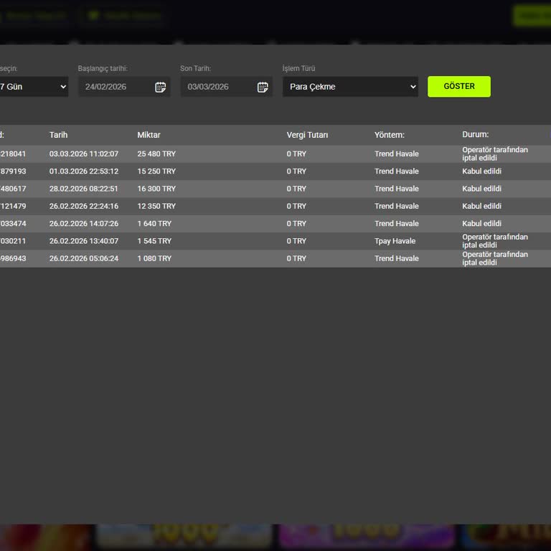Viewport: 551px width, 551px height.
Task: Select the 16 300 TRY amount cell
Action: [x=156, y=189]
